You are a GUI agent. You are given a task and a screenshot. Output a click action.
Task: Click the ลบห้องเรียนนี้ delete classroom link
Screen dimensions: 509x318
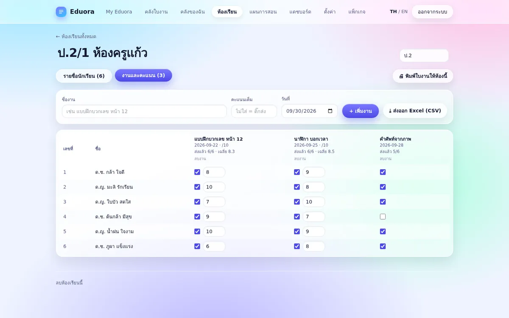pyautogui.click(x=69, y=283)
